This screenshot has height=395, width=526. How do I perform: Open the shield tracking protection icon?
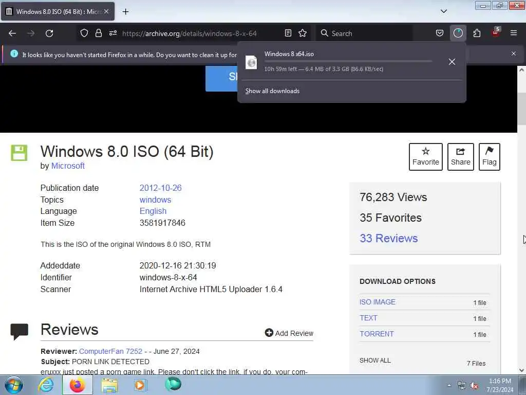tap(84, 33)
